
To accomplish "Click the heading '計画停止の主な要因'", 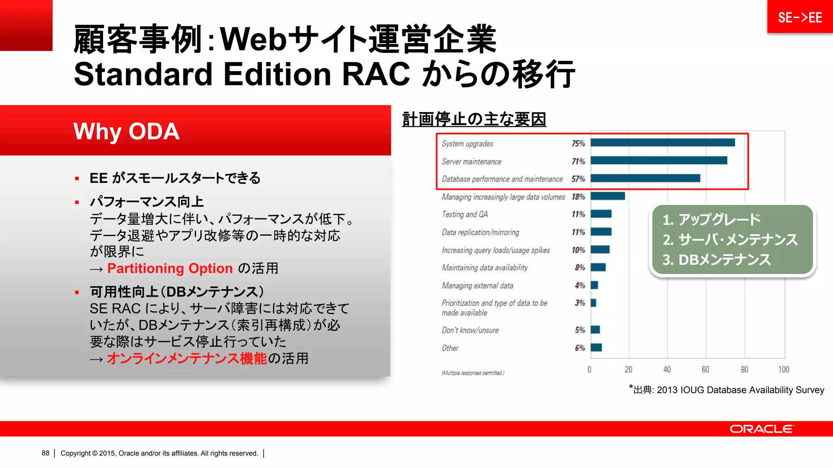I will [474, 119].
